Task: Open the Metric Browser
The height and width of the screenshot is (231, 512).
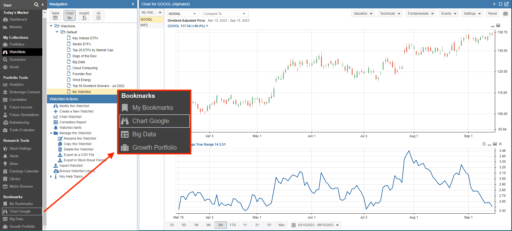Action: pyautogui.click(x=21, y=187)
